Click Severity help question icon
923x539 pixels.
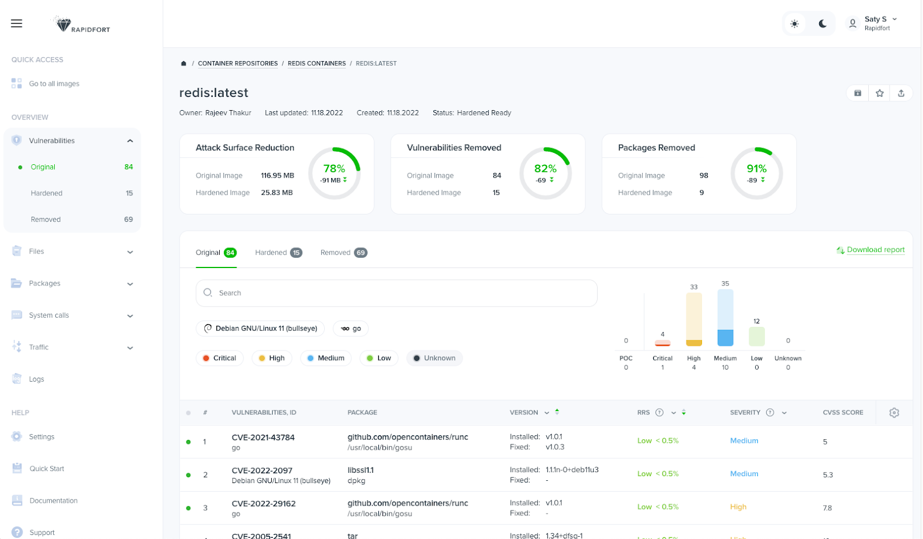770,412
